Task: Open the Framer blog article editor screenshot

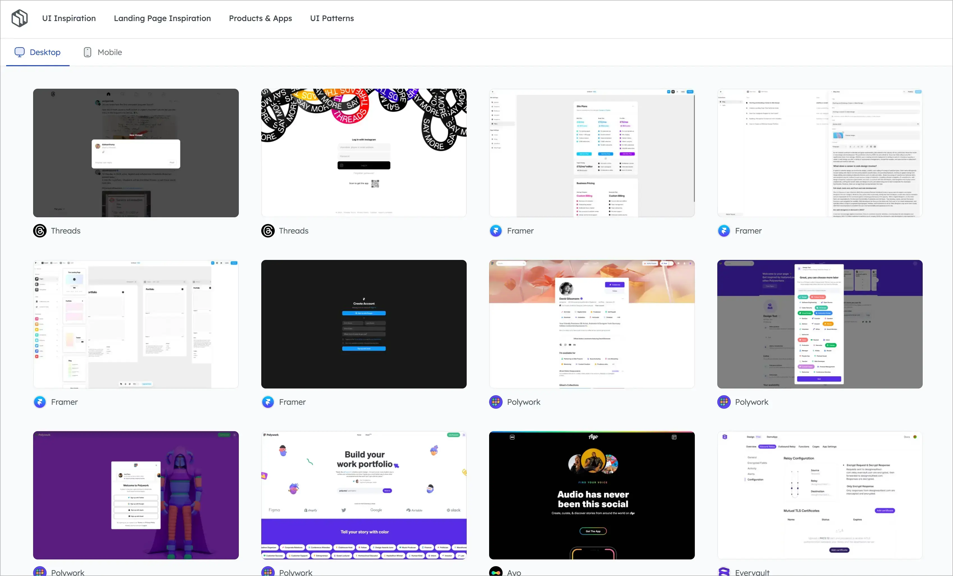Action: (820, 153)
